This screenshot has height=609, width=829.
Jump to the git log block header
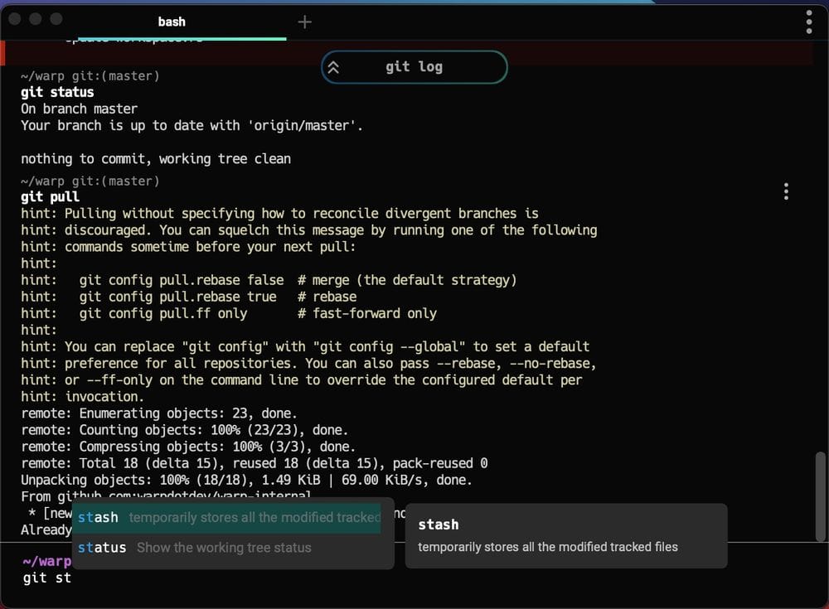[x=414, y=67]
